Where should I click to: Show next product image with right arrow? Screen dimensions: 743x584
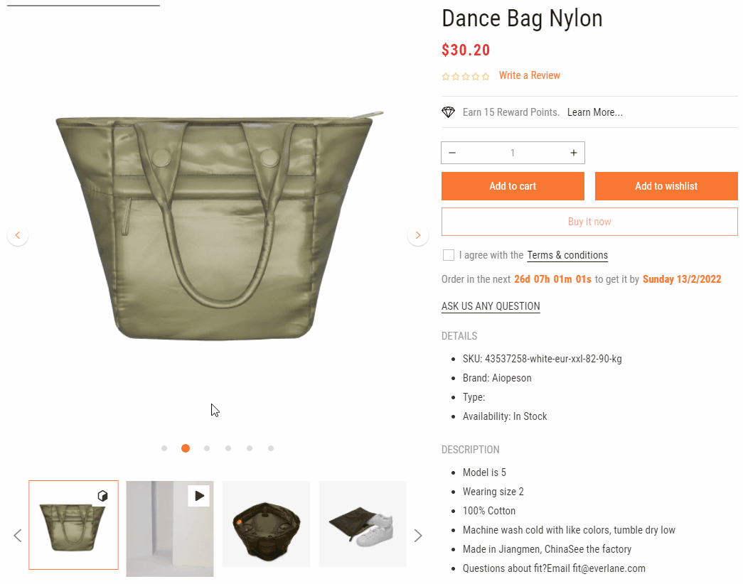tap(418, 235)
